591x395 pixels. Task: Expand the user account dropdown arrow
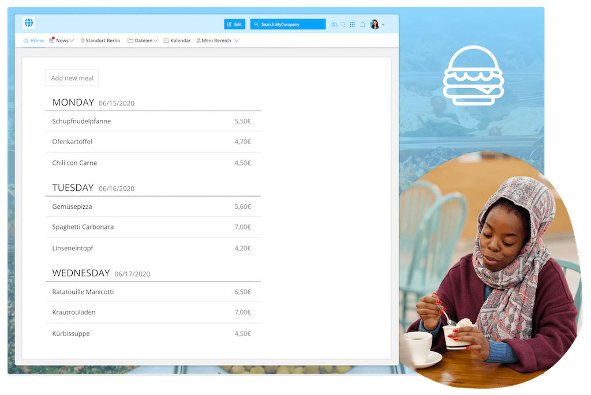(x=384, y=25)
